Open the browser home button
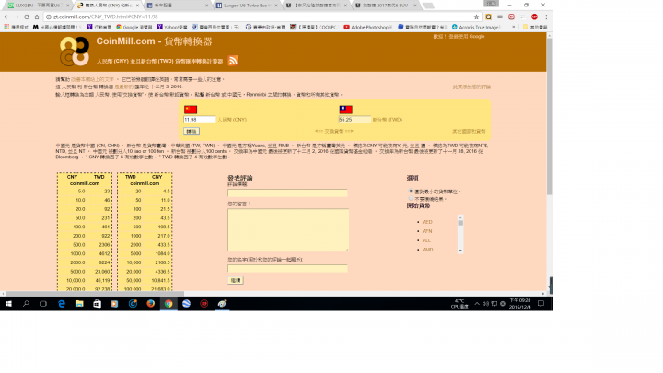This screenshot has height=373, width=663. [x=37, y=17]
